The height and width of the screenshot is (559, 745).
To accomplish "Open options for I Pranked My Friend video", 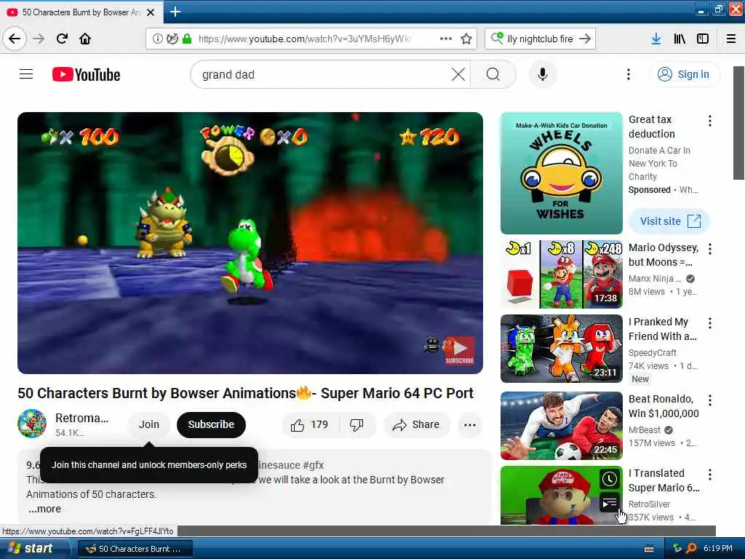I will 710,323.
